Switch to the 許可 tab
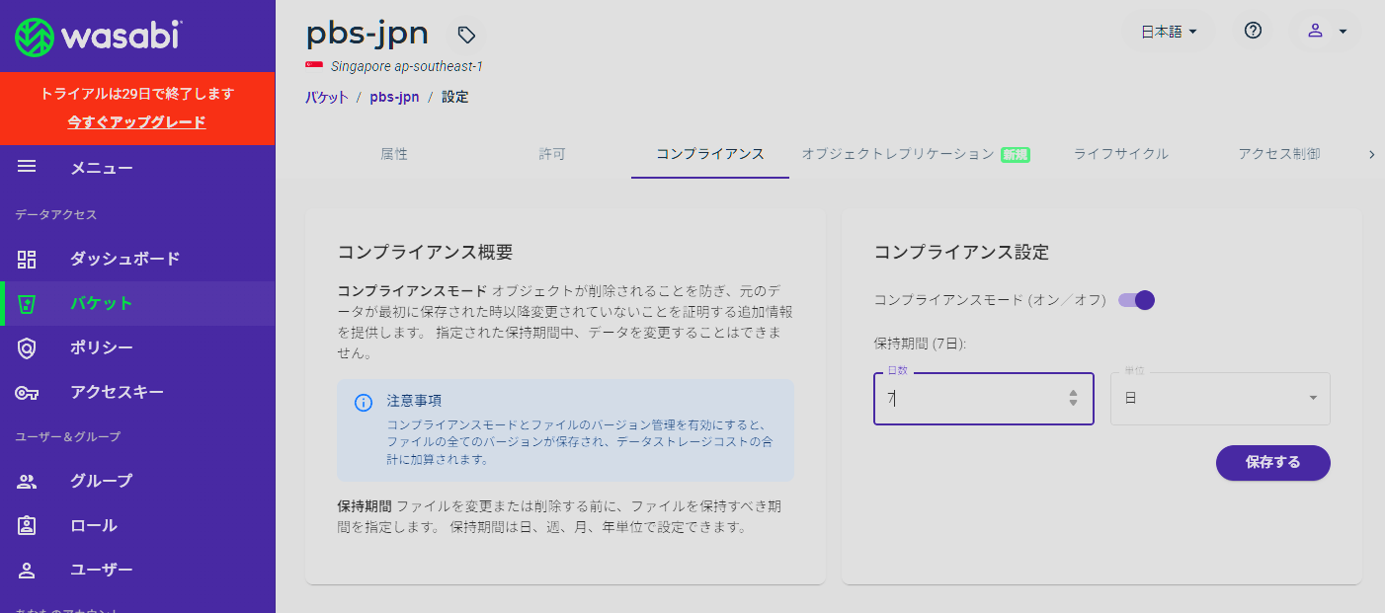1385x613 pixels. 552,154
